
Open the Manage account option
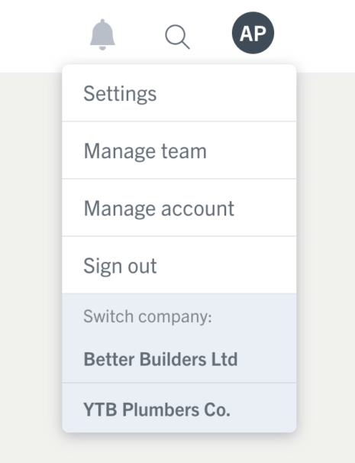[179, 208]
